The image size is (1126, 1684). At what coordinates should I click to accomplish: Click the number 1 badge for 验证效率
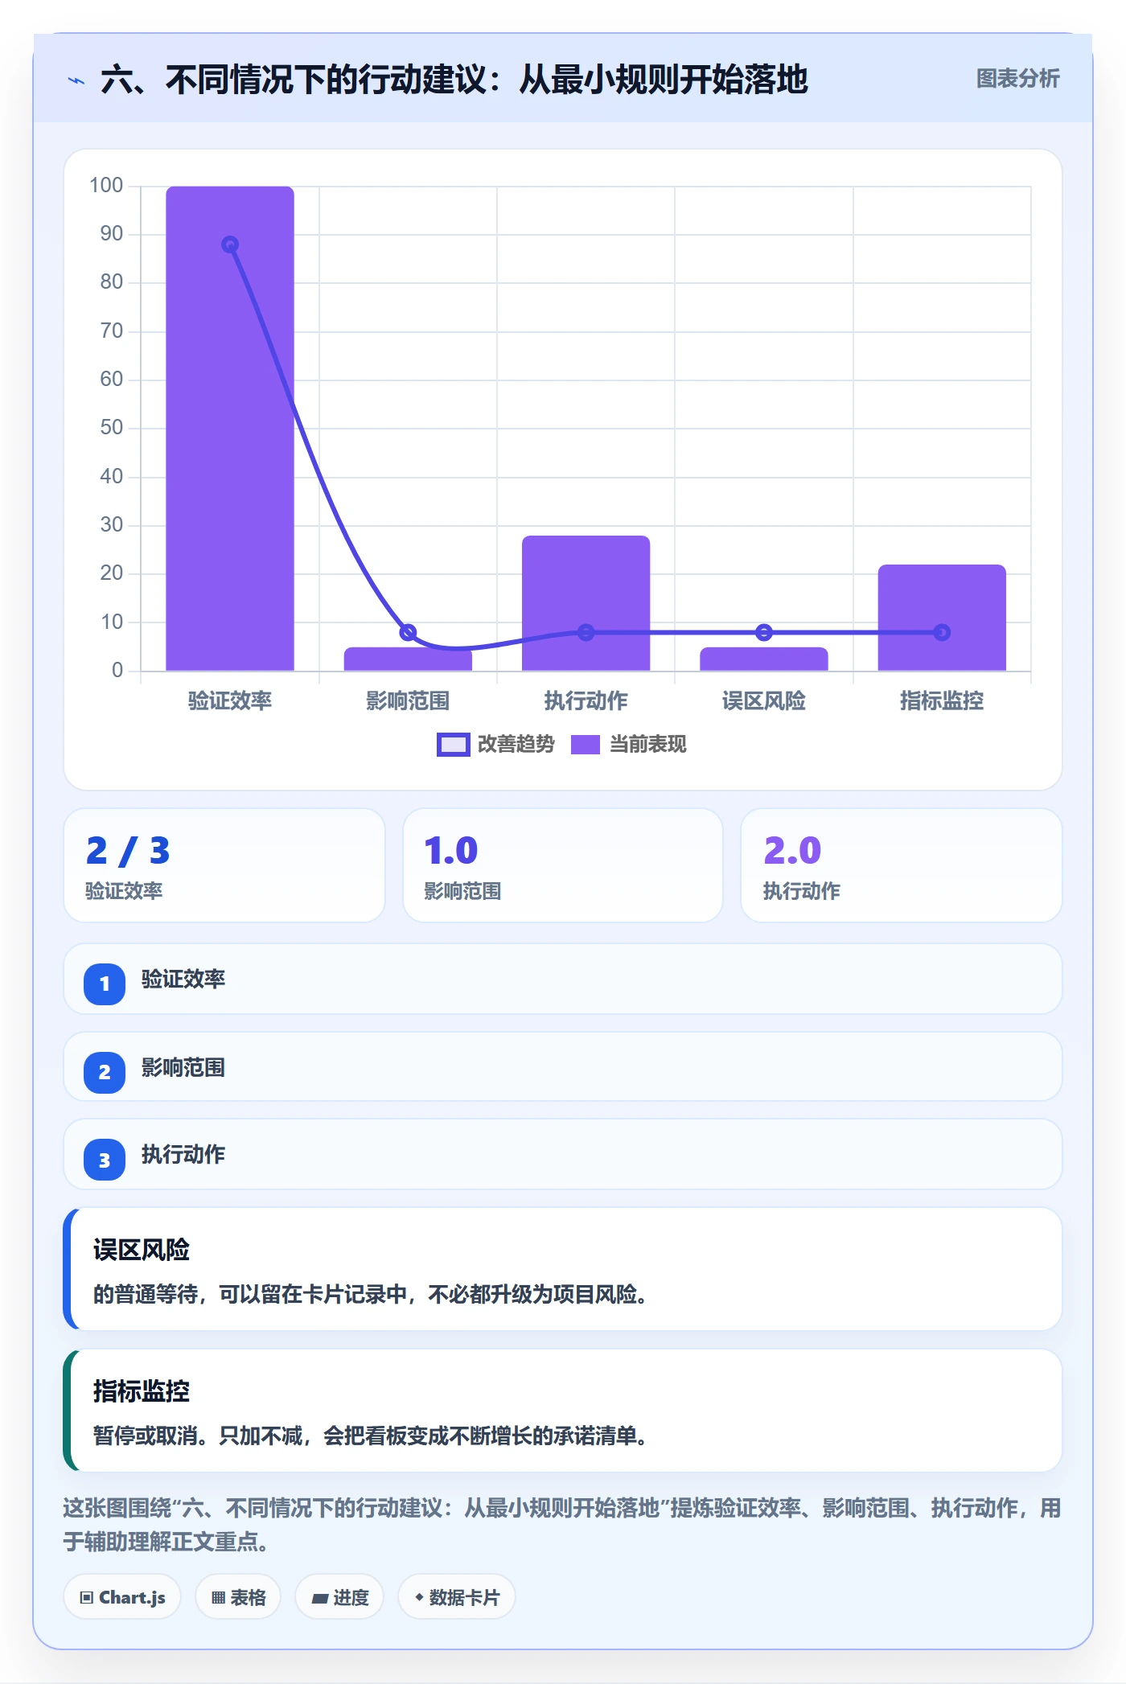point(105,984)
